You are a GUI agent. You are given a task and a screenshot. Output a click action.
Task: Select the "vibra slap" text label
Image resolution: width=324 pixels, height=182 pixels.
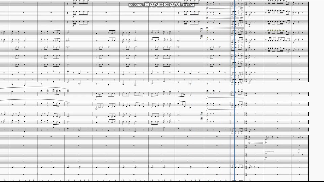pos(269,151)
